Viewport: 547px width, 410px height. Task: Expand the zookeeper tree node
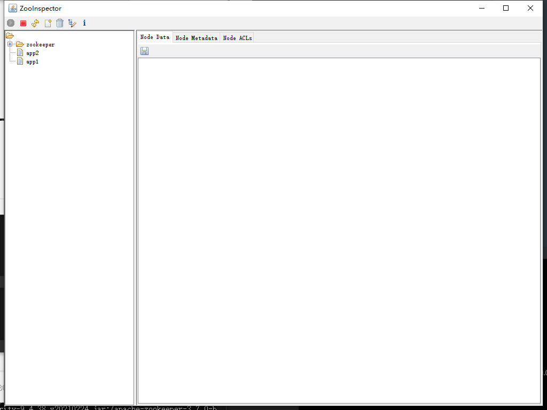pyautogui.click(x=10, y=44)
